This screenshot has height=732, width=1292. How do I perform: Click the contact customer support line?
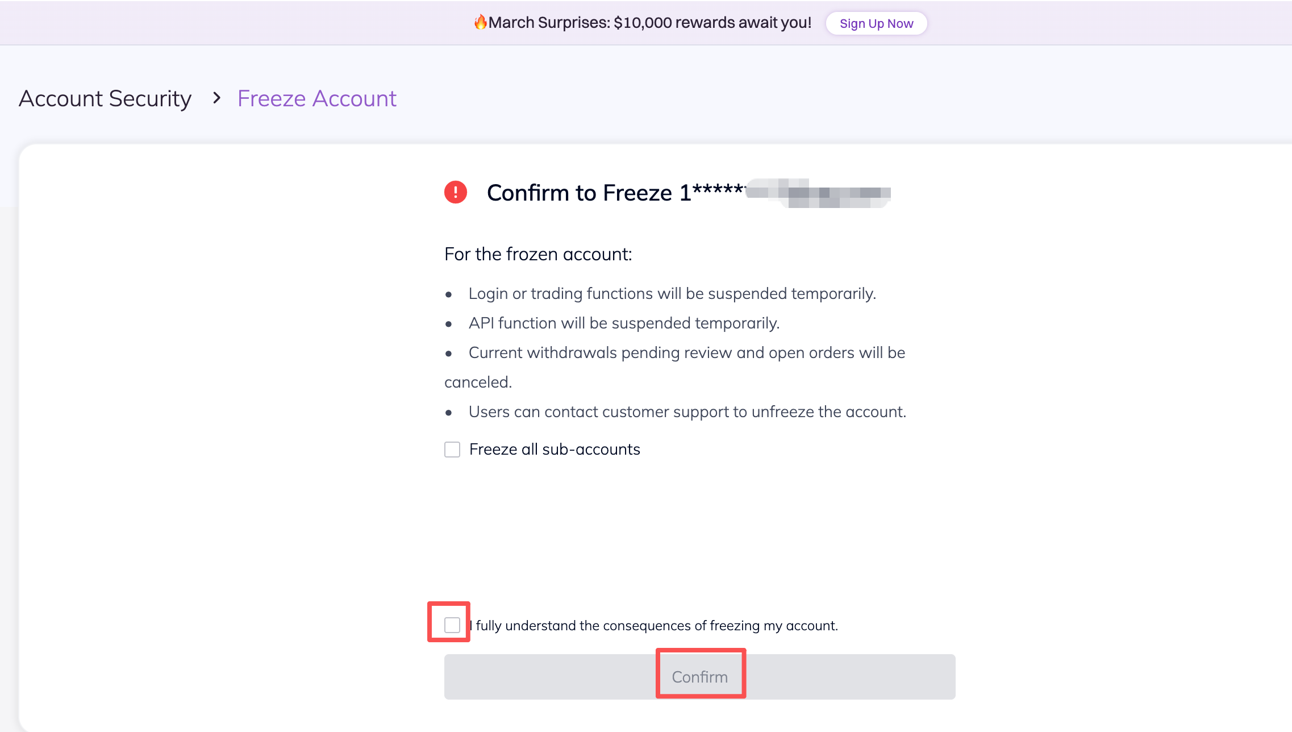click(687, 412)
